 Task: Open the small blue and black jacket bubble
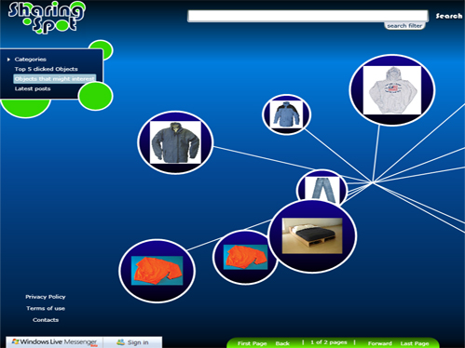(x=286, y=114)
